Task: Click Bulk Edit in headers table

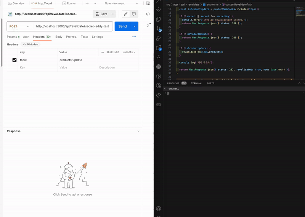Action: (x=112, y=52)
